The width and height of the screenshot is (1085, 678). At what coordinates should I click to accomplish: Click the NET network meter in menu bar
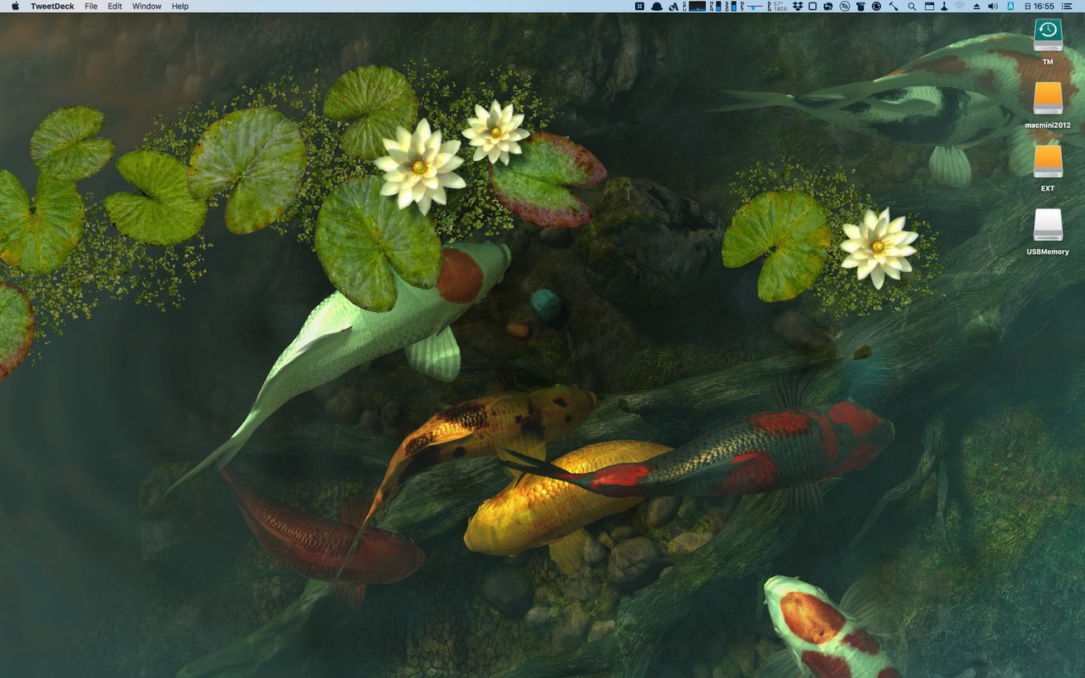752,6
